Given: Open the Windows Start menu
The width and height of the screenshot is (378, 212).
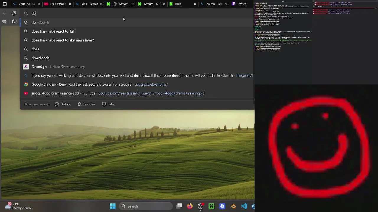Looking at the screenshot, I should 113,206.
